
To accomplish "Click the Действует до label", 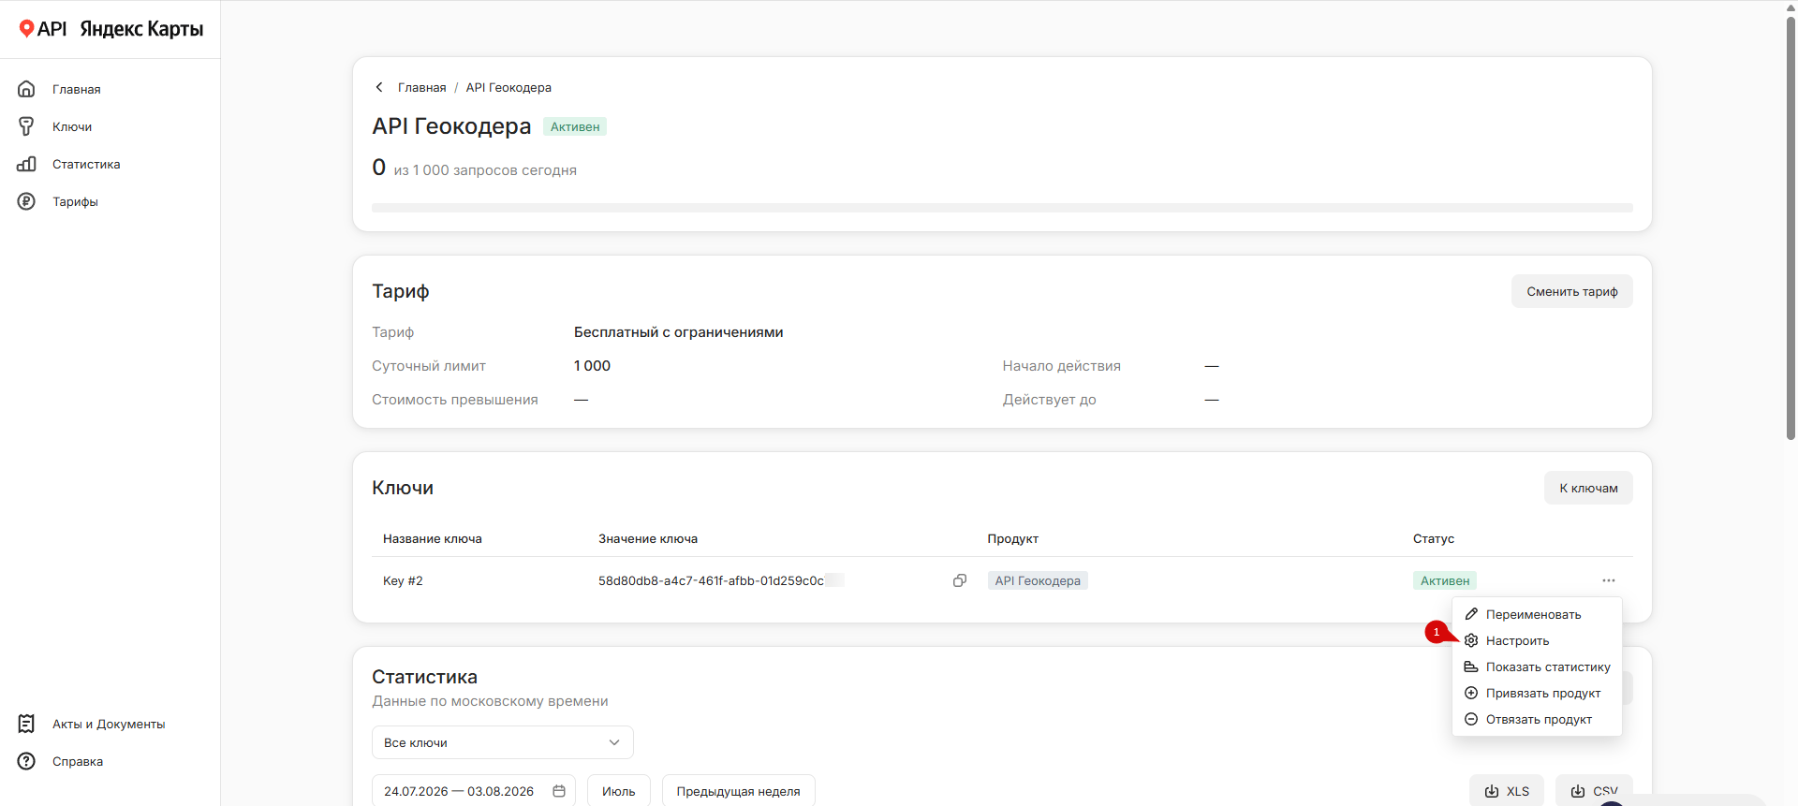I will (x=1050, y=400).
